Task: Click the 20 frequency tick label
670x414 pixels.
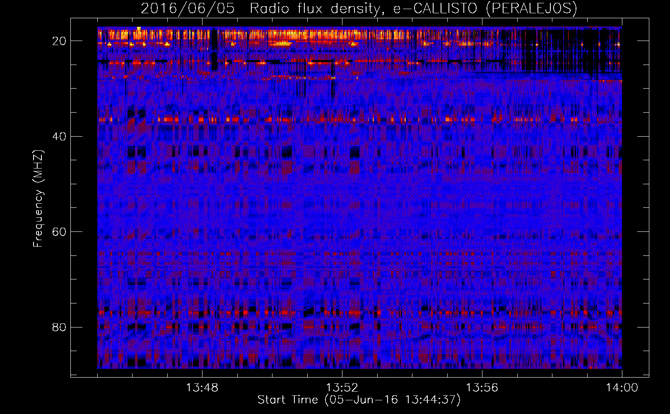Action: [x=59, y=41]
